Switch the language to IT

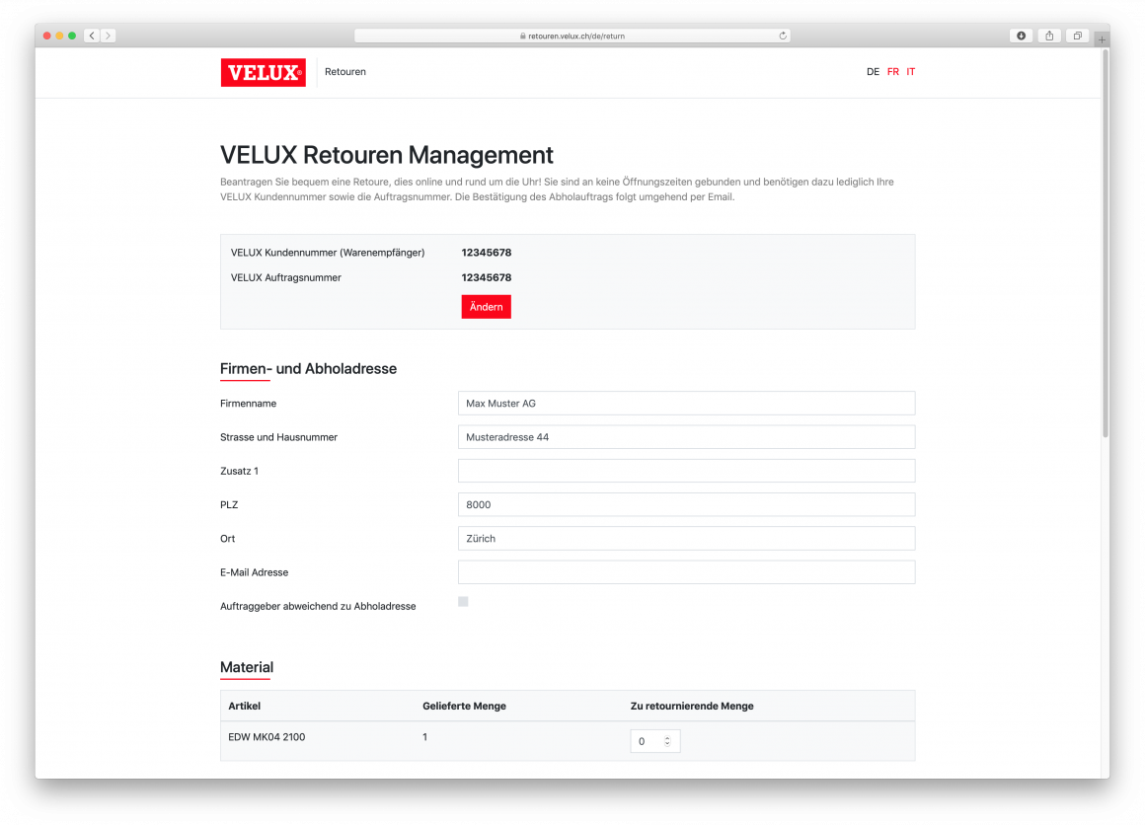point(911,72)
